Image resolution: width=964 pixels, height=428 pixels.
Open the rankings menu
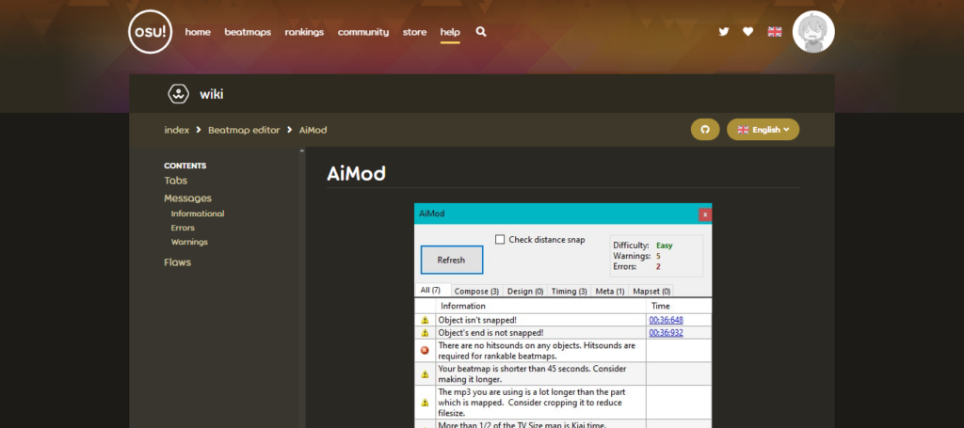coord(304,32)
